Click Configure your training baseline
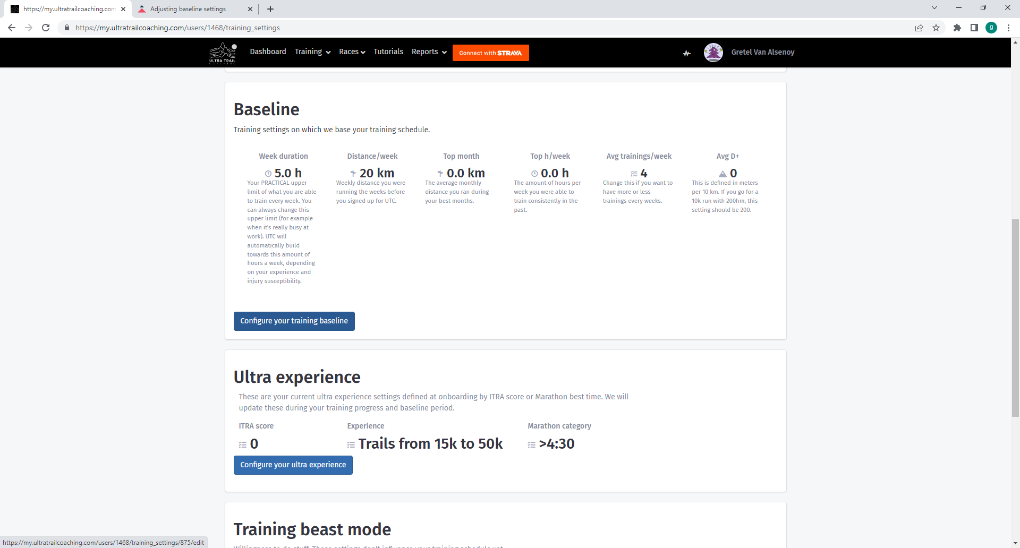 point(294,321)
